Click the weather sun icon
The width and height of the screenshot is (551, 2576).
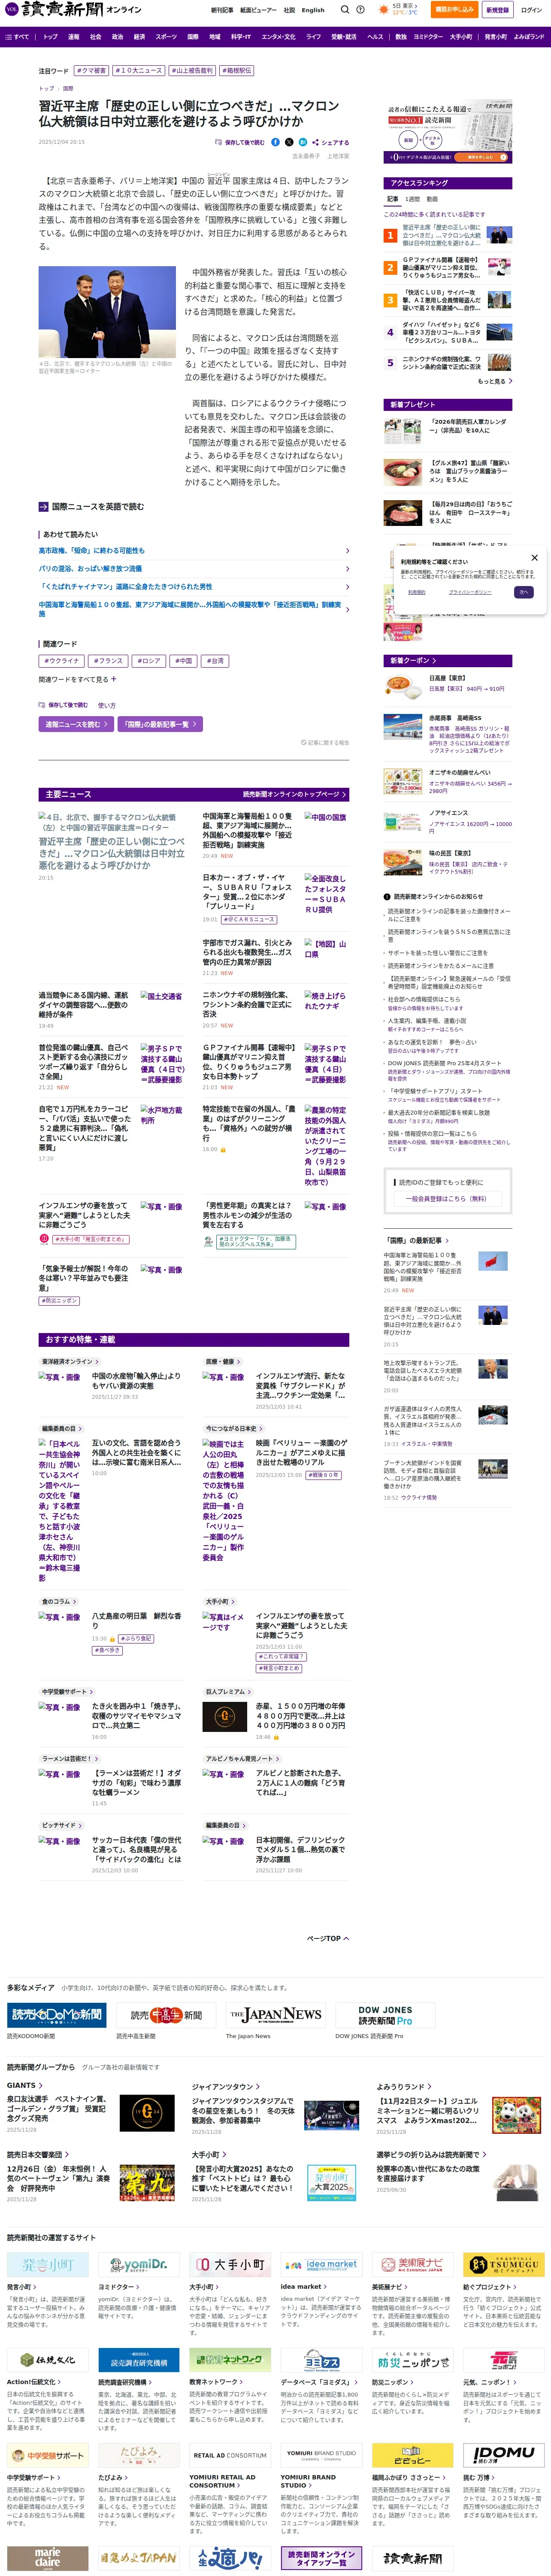(x=384, y=10)
